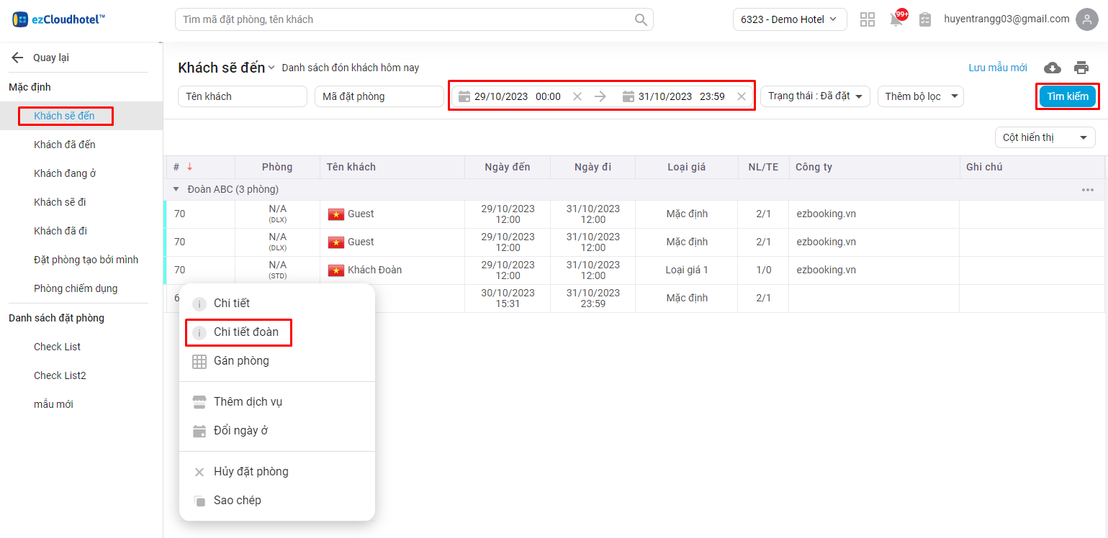This screenshot has height=538, width=1108.
Task: Open the Thêm bộ lọc dropdown
Action: pos(920,96)
